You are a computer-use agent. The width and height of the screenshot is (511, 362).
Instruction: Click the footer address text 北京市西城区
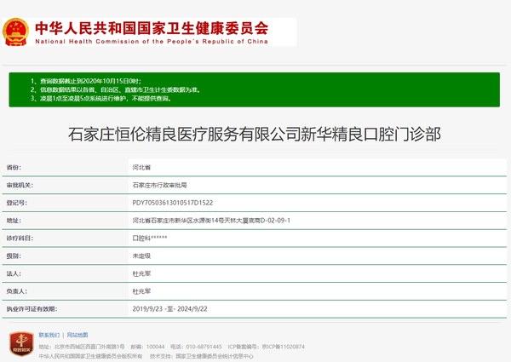82,347
